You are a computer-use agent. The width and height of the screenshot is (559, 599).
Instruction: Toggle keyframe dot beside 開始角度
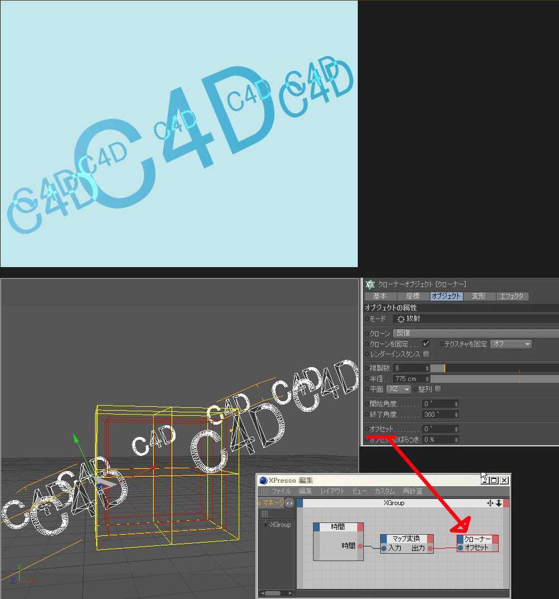[367, 404]
